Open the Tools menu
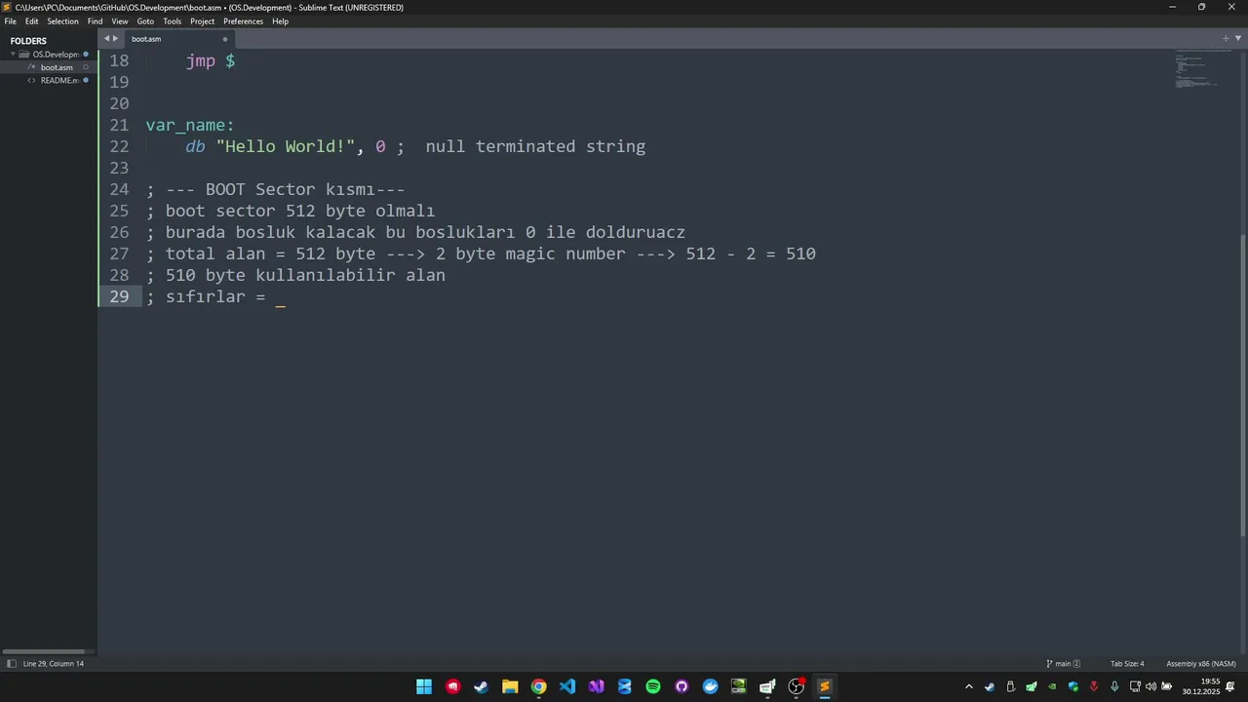Viewport: 1248px width, 702px height. [173, 21]
